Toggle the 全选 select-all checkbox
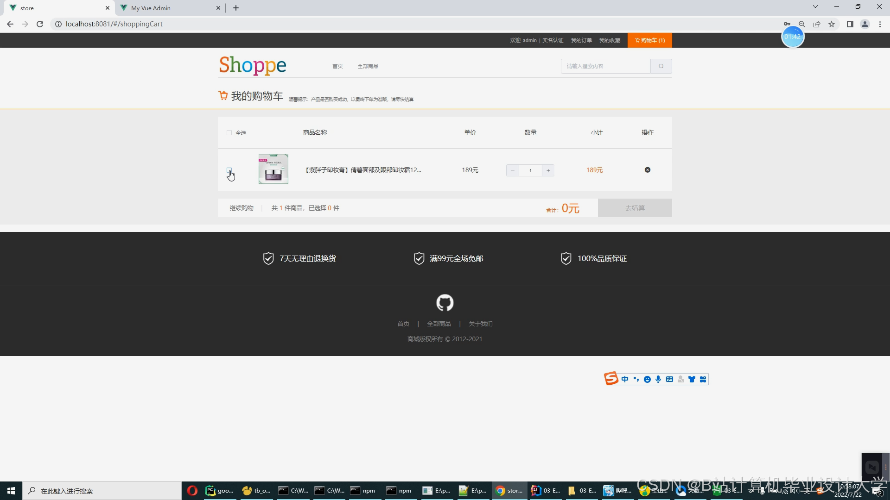Screen dimensions: 890x500 pos(229,133)
